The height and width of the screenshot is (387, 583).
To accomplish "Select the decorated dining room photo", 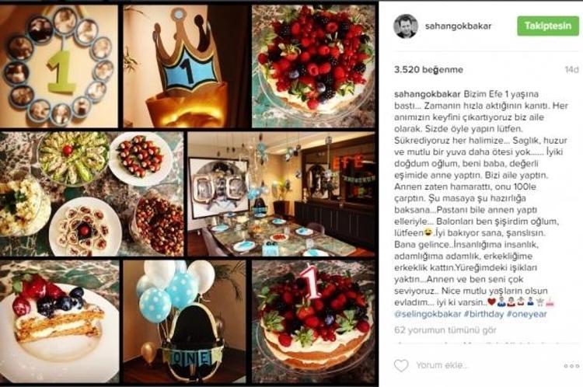I will pyautogui.click(x=281, y=194).
